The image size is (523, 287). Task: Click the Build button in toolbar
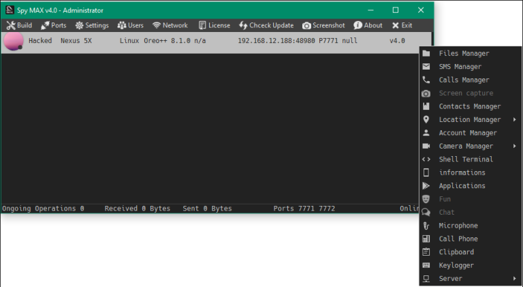pyautogui.click(x=19, y=25)
